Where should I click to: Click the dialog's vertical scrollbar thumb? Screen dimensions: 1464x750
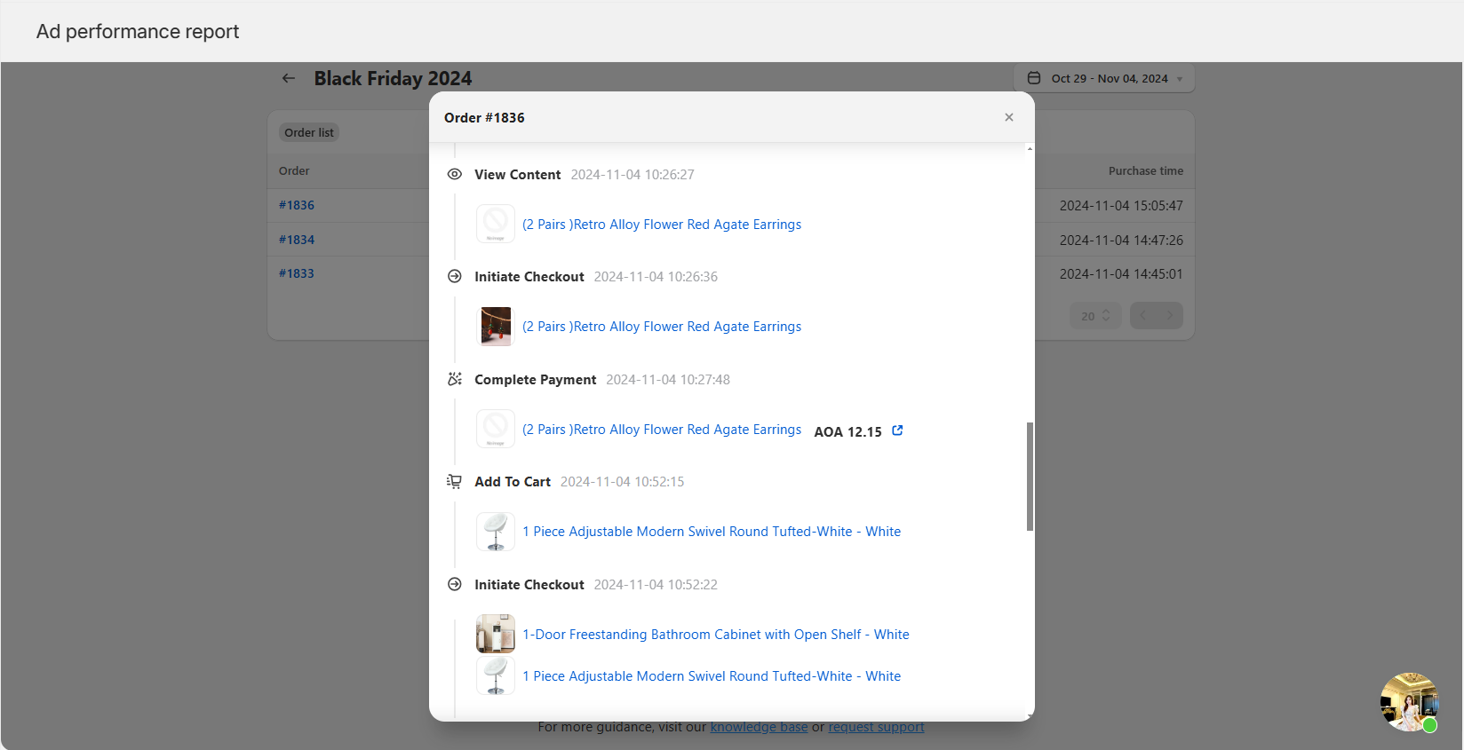click(1030, 477)
